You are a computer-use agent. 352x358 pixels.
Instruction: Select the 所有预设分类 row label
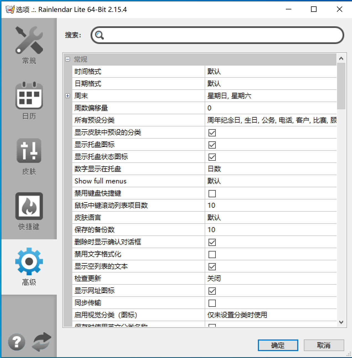(x=94, y=120)
